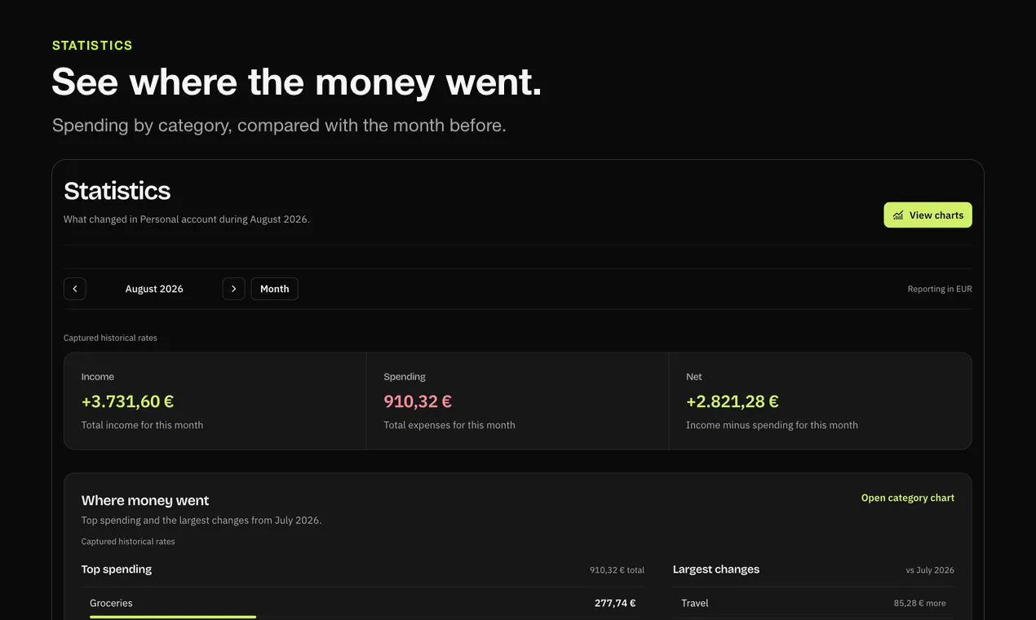Screen dimensions: 1036x620
Task: Select the Income summary card
Action: (x=215, y=401)
